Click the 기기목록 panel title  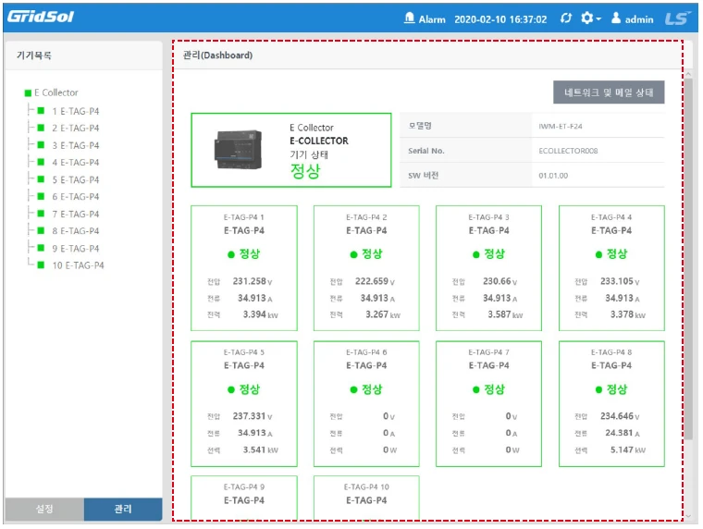34,55
